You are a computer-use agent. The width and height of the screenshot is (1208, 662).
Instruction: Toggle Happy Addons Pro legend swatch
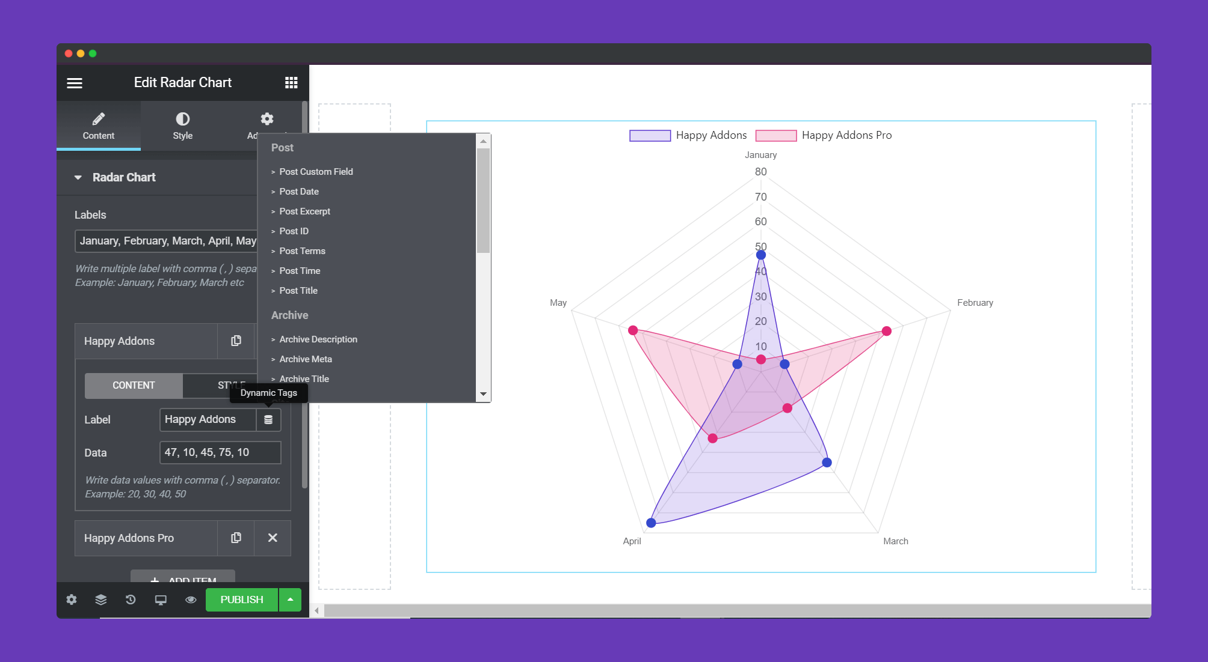776,136
